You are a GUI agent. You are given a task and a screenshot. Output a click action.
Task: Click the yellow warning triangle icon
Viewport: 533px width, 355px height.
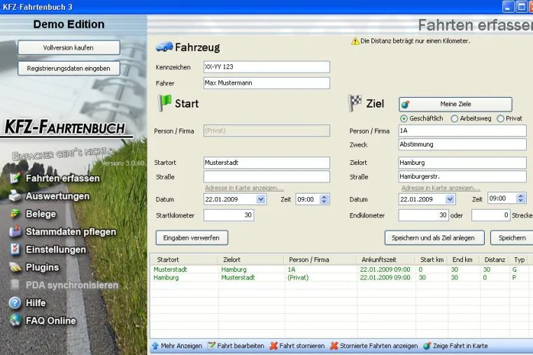click(355, 41)
